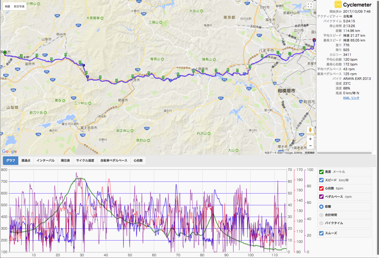Select the 25 km route marker

[x=80, y=62]
